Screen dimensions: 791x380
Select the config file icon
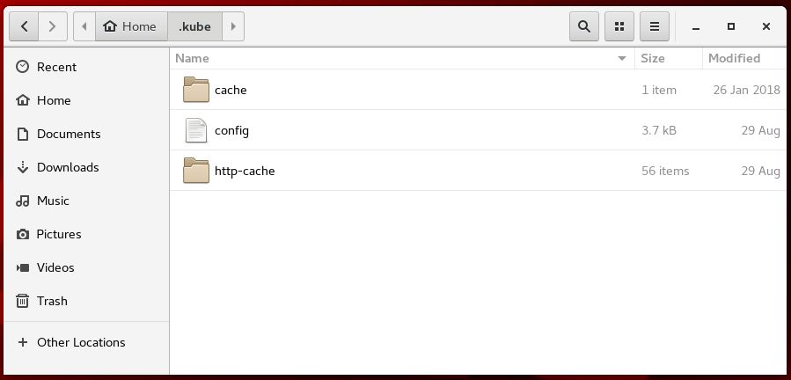[x=196, y=130]
